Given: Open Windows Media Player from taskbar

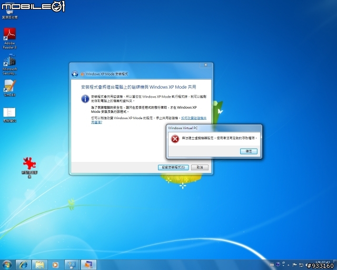Looking at the screenshot, I should tap(56, 265).
